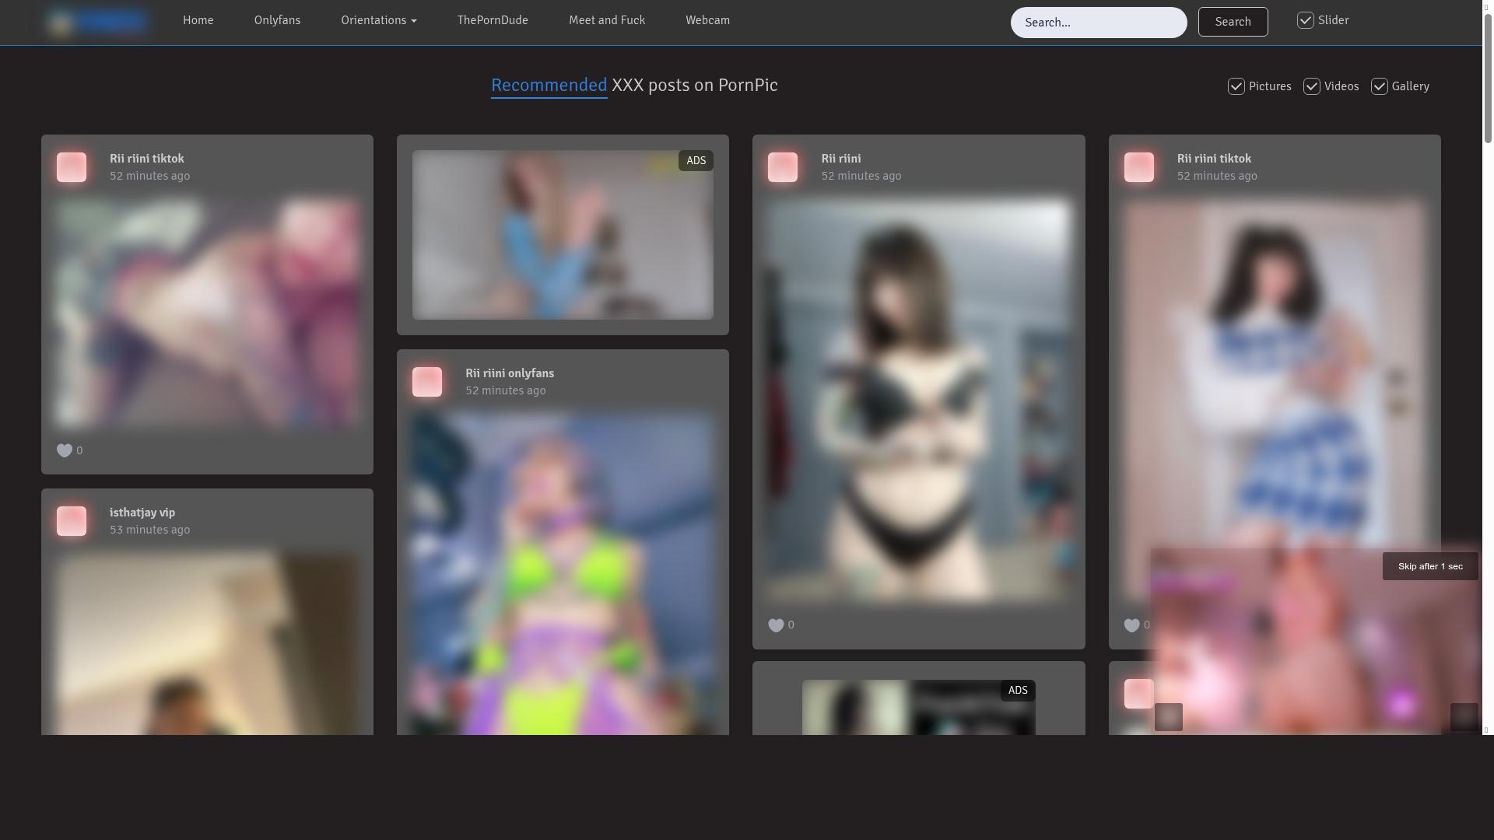Click avatar of first Rii riini tiktok post
This screenshot has width=1494, height=840.
[x=72, y=167]
